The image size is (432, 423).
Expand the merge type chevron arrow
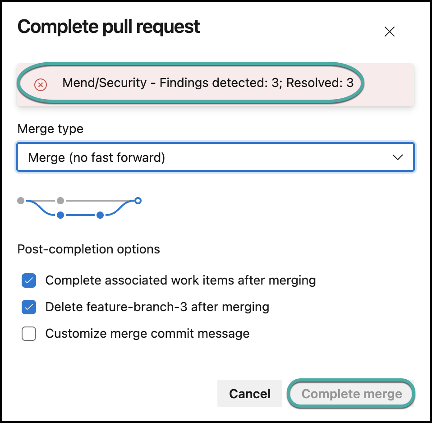point(397,157)
